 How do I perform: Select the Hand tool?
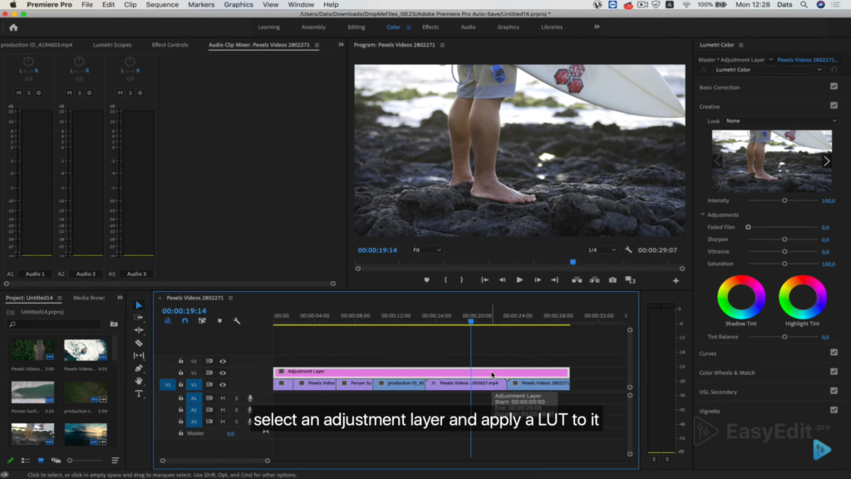click(x=139, y=381)
